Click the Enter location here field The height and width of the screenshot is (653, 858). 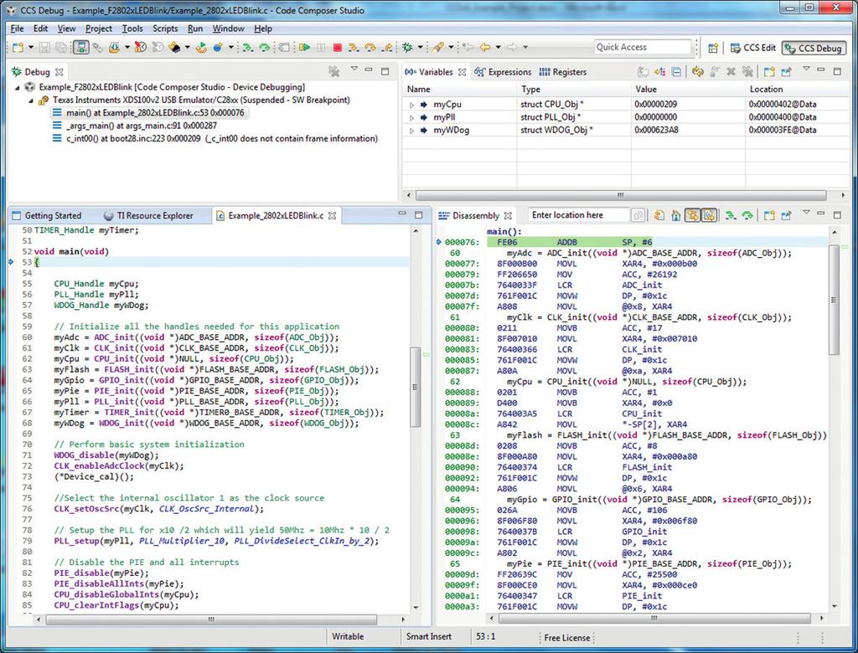[x=578, y=215]
